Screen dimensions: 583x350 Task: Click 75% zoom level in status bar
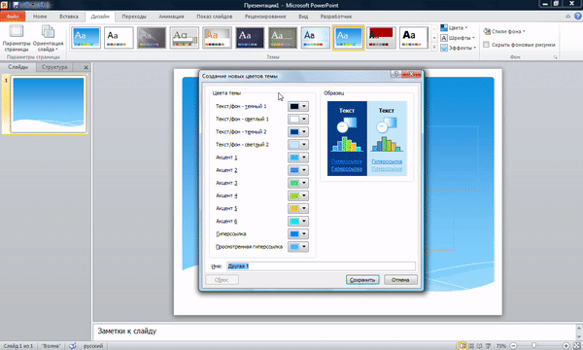click(500, 346)
